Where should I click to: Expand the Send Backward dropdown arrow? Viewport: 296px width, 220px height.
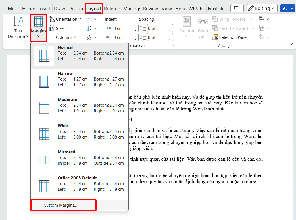pyautogui.click(x=253, y=28)
